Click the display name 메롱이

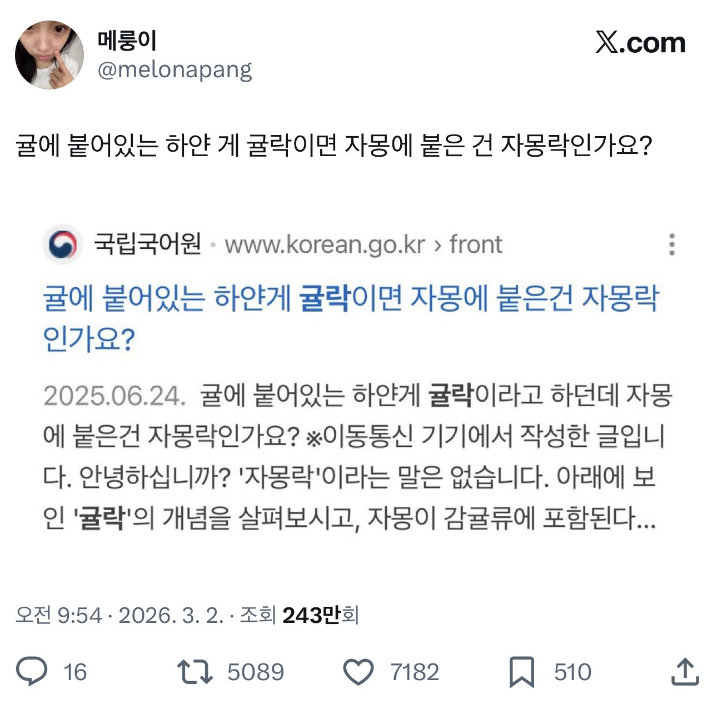(x=127, y=41)
